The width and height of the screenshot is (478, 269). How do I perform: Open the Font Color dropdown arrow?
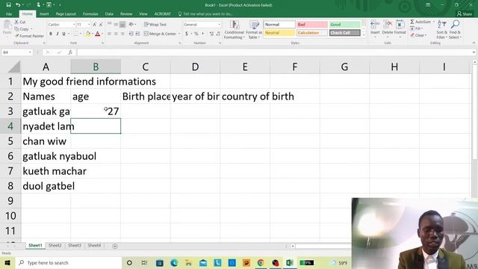click(x=102, y=34)
